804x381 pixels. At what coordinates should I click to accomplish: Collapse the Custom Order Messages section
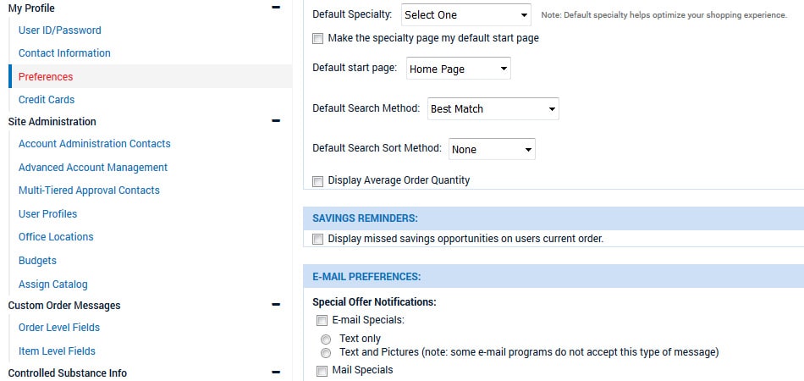pos(275,305)
